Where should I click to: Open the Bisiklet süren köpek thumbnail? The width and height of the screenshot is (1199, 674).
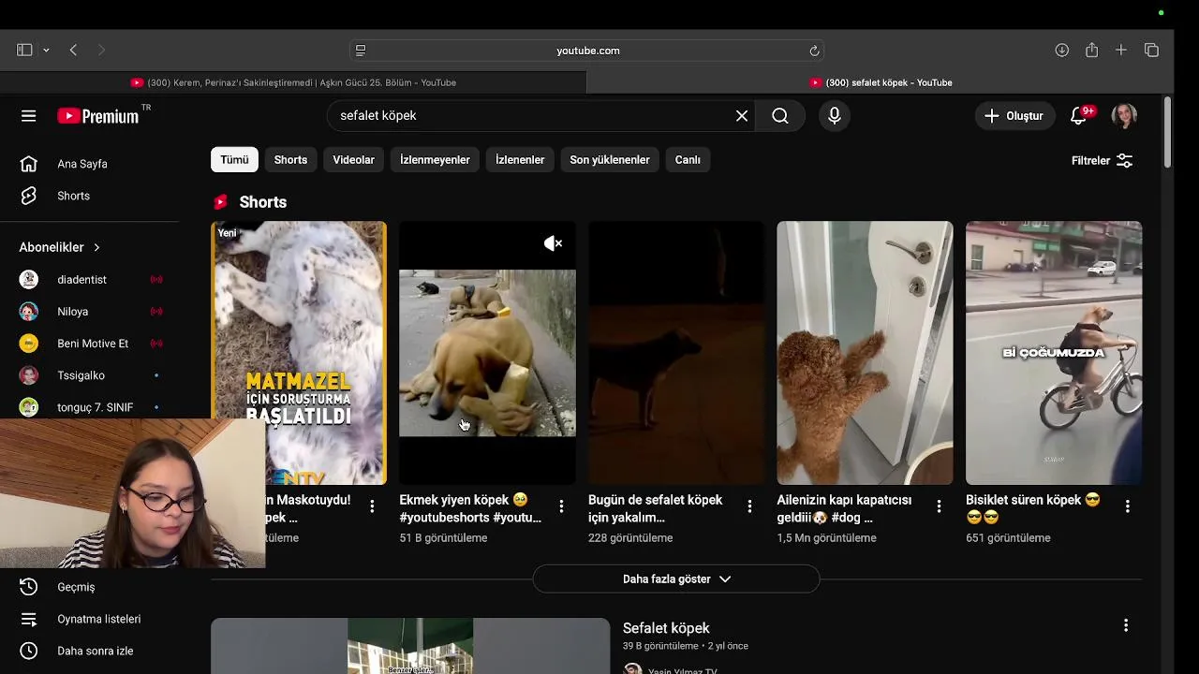pyautogui.click(x=1054, y=353)
